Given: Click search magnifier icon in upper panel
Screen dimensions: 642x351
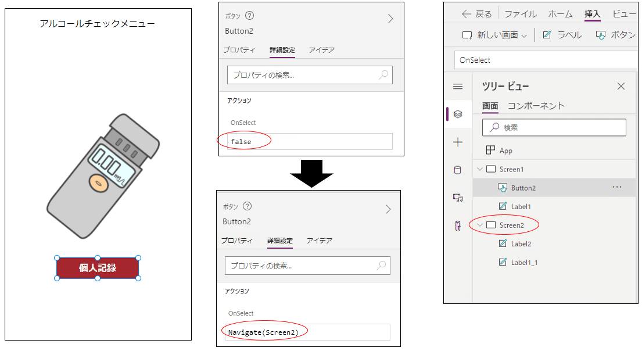Looking at the screenshot, I should coord(383,75).
